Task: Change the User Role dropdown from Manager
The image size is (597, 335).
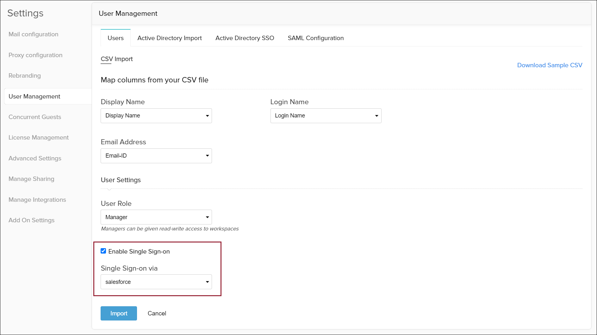Action: click(x=156, y=217)
